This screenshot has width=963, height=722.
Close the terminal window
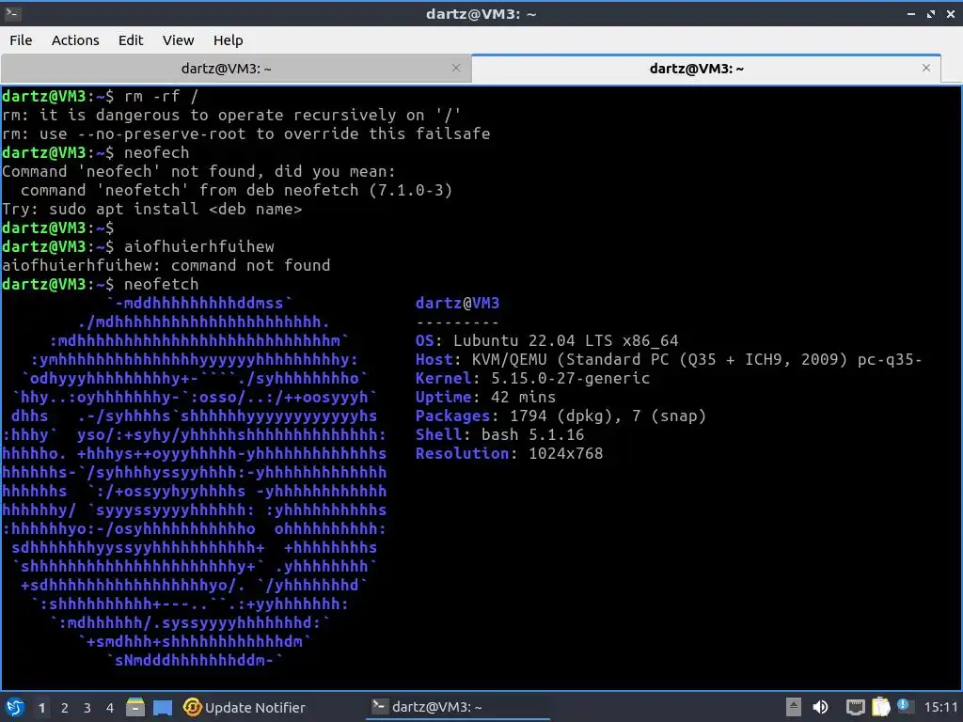[x=950, y=14]
